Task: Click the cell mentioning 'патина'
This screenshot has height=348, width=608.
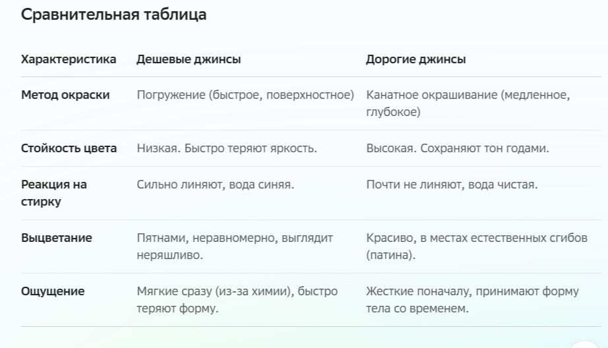Action: [477, 246]
